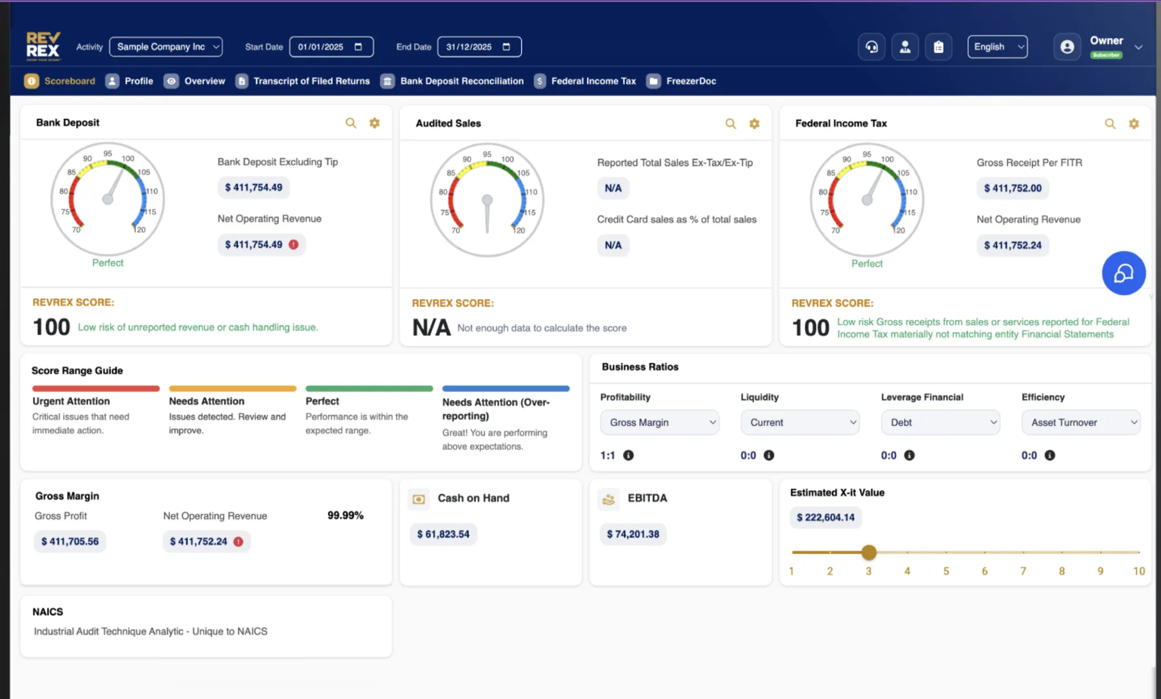Image resolution: width=1161 pixels, height=699 pixels.
Task: Click the headset support icon in header
Action: pyautogui.click(x=871, y=47)
